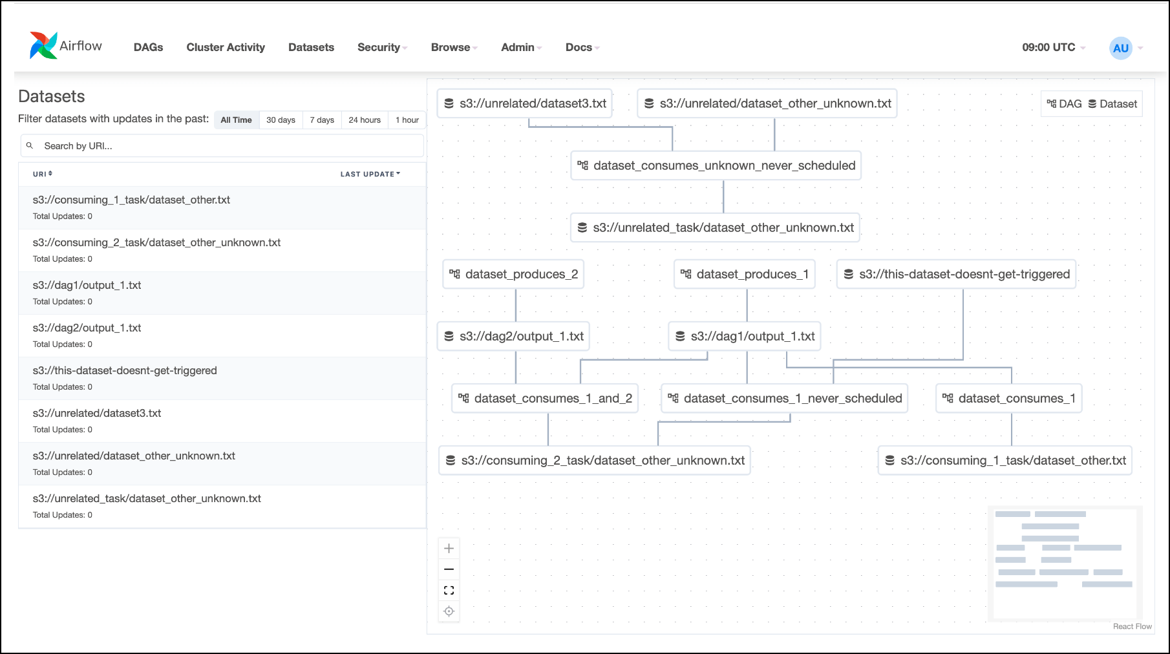Select the 30 days filter
The height and width of the screenshot is (654, 1170).
(281, 120)
